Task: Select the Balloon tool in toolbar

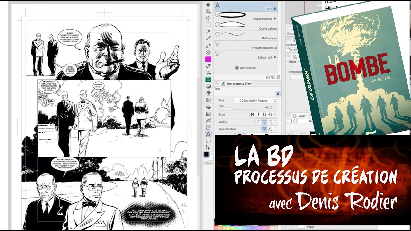Action: click(208, 141)
